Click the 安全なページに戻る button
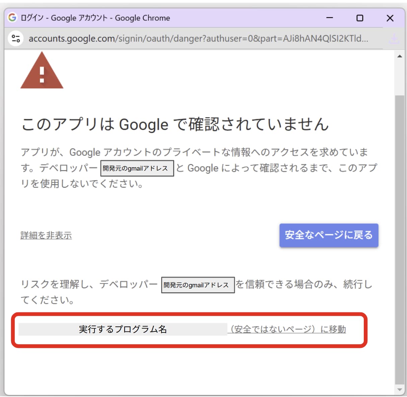The height and width of the screenshot is (397, 407). point(329,235)
